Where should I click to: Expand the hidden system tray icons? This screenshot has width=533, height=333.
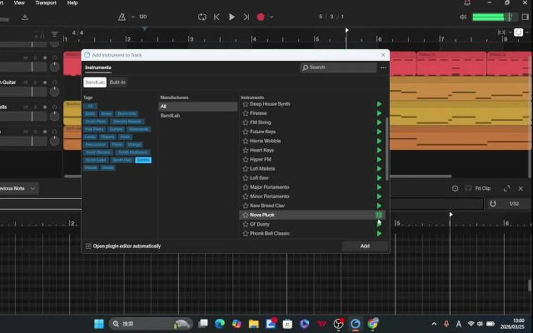pos(434,324)
